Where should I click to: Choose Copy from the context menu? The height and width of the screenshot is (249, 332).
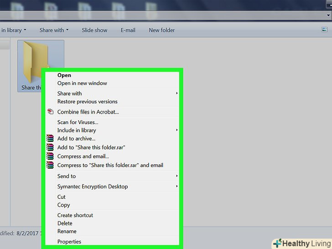coord(112,205)
